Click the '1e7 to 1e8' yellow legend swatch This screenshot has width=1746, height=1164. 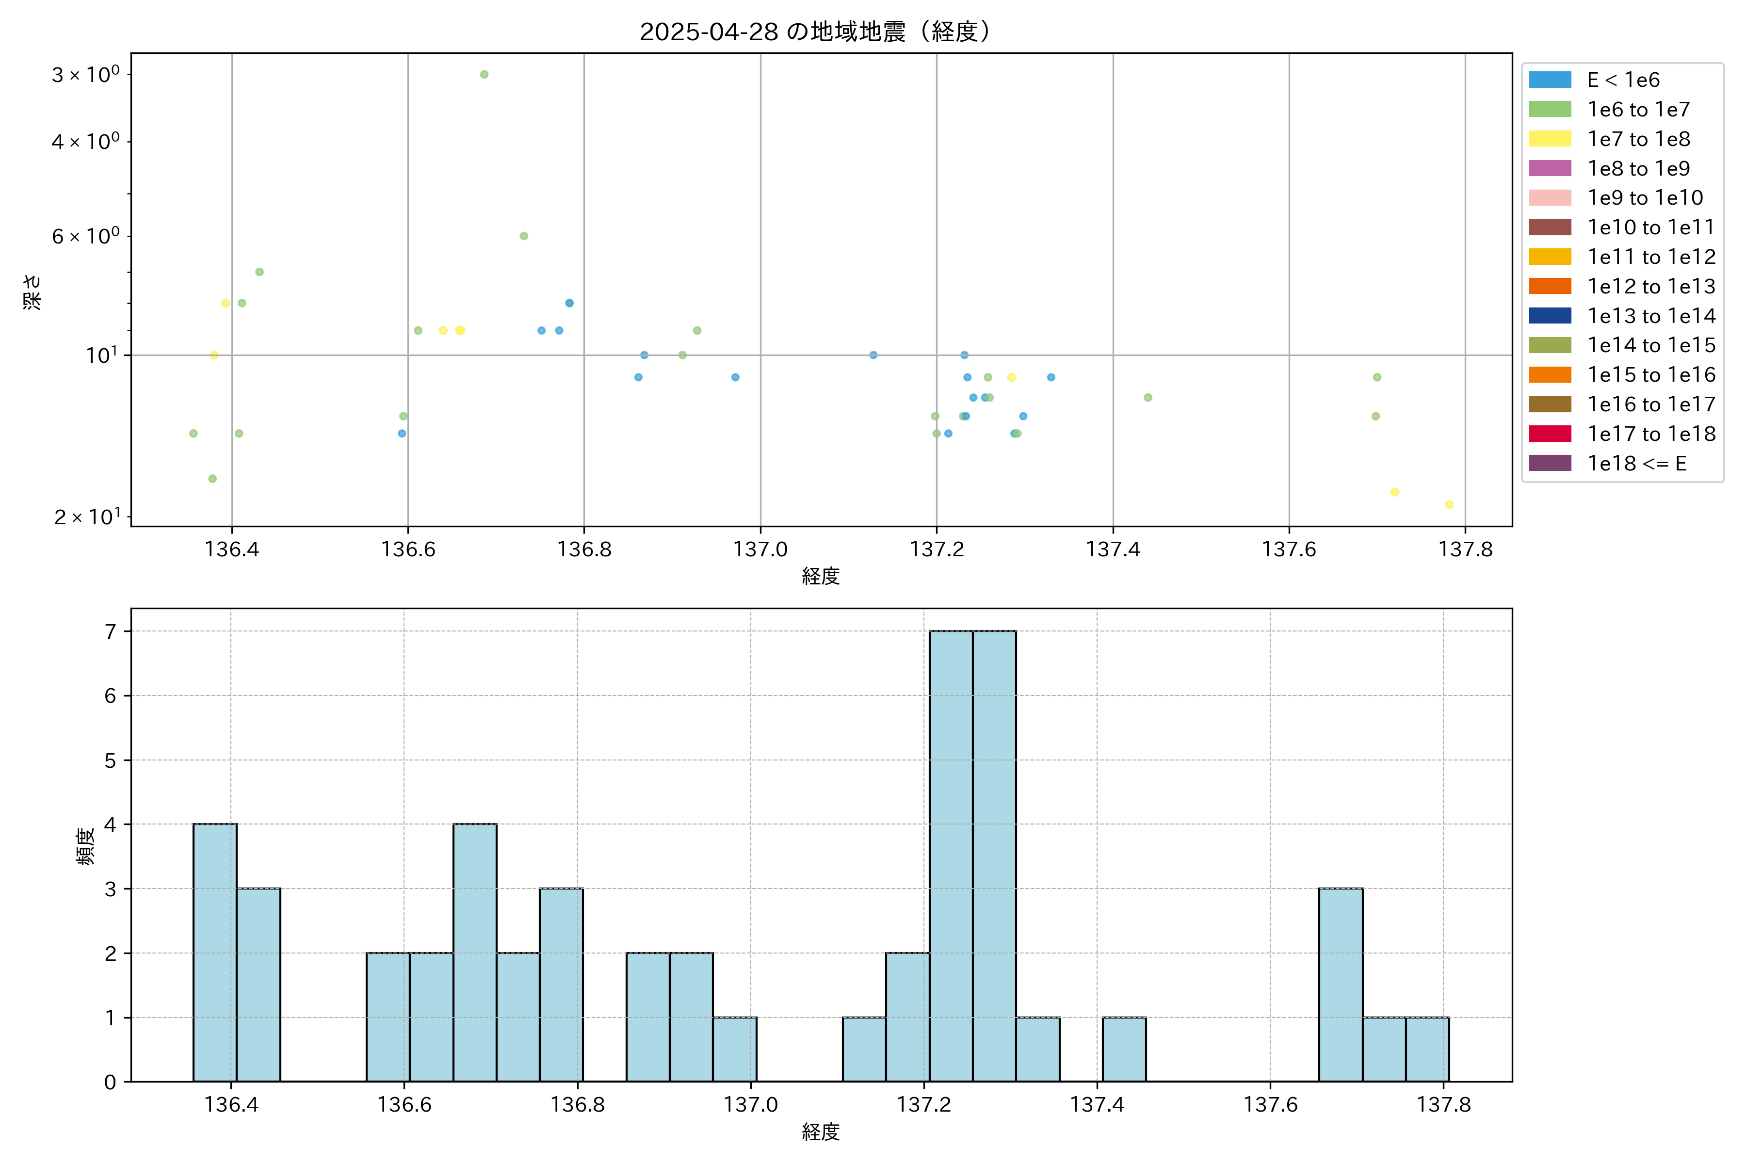pos(1549,139)
